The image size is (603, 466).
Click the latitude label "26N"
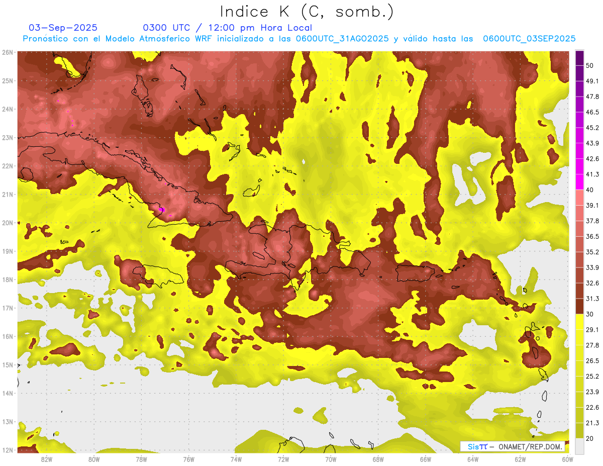(7, 52)
